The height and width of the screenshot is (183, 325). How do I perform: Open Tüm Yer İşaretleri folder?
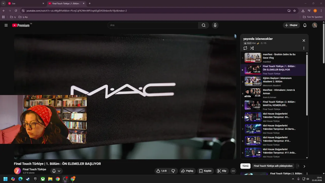pyautogui.click(x=313, y=17)
